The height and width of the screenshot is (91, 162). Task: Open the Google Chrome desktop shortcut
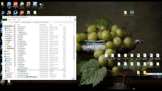[9, 13]
